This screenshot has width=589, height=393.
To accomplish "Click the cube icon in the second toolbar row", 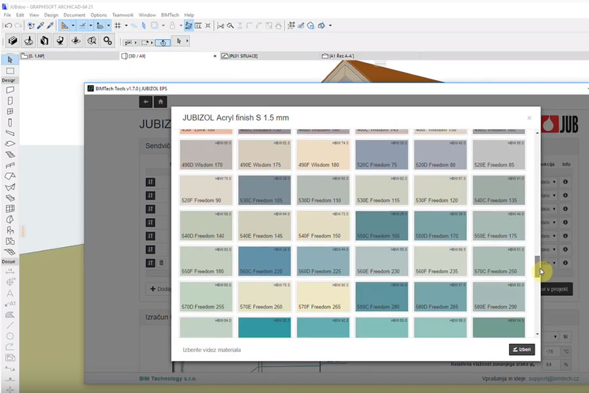I will (x=13, y=41).
